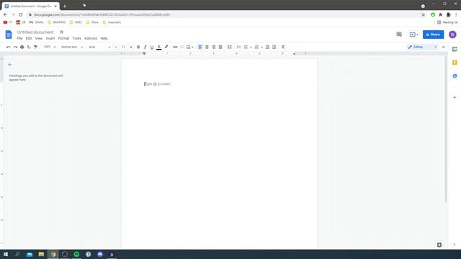Hide the side panel with bottom arrow
The height and width of the screenshot is (259, 461).
point(455,245)
